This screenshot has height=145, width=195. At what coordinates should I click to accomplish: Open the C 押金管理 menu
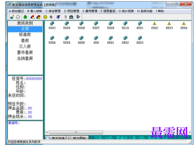[53, 11]
